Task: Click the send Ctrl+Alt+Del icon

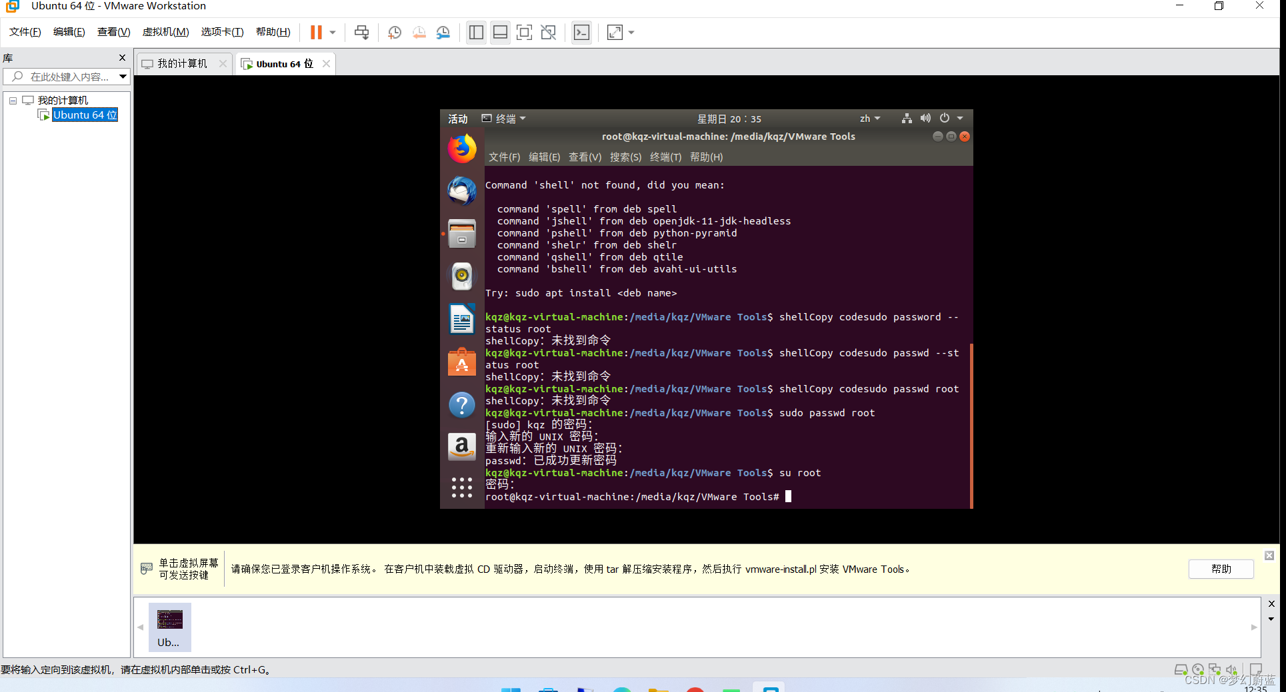Action: click(361, 32)
